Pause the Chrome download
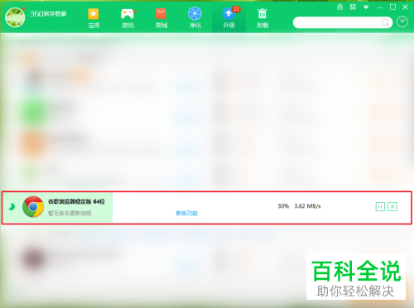The image size is (414, 308). pos(380,206)
